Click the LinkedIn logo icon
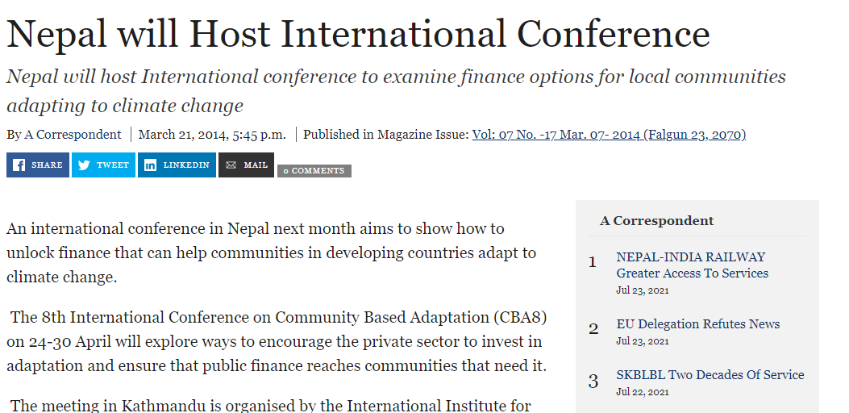 pyautogui.click(x=151, y=165)
